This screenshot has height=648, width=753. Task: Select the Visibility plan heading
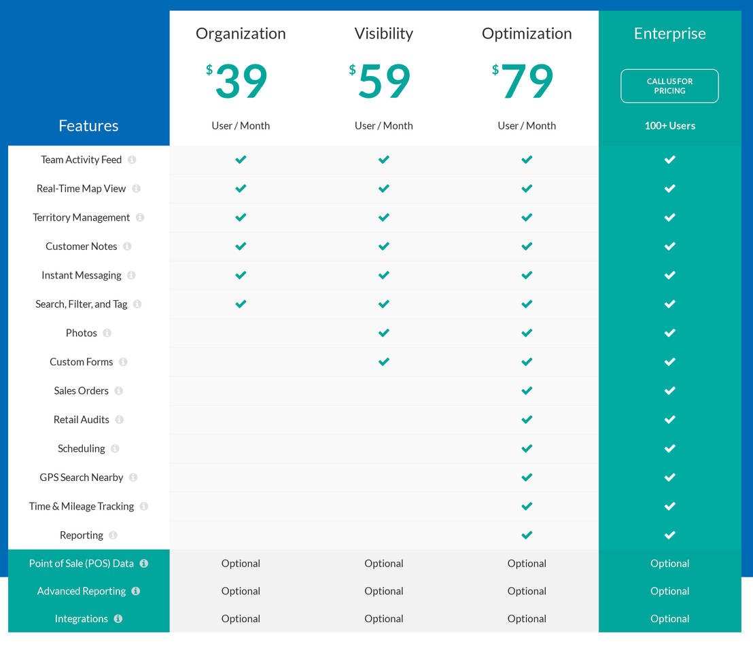tap(384, 33)
